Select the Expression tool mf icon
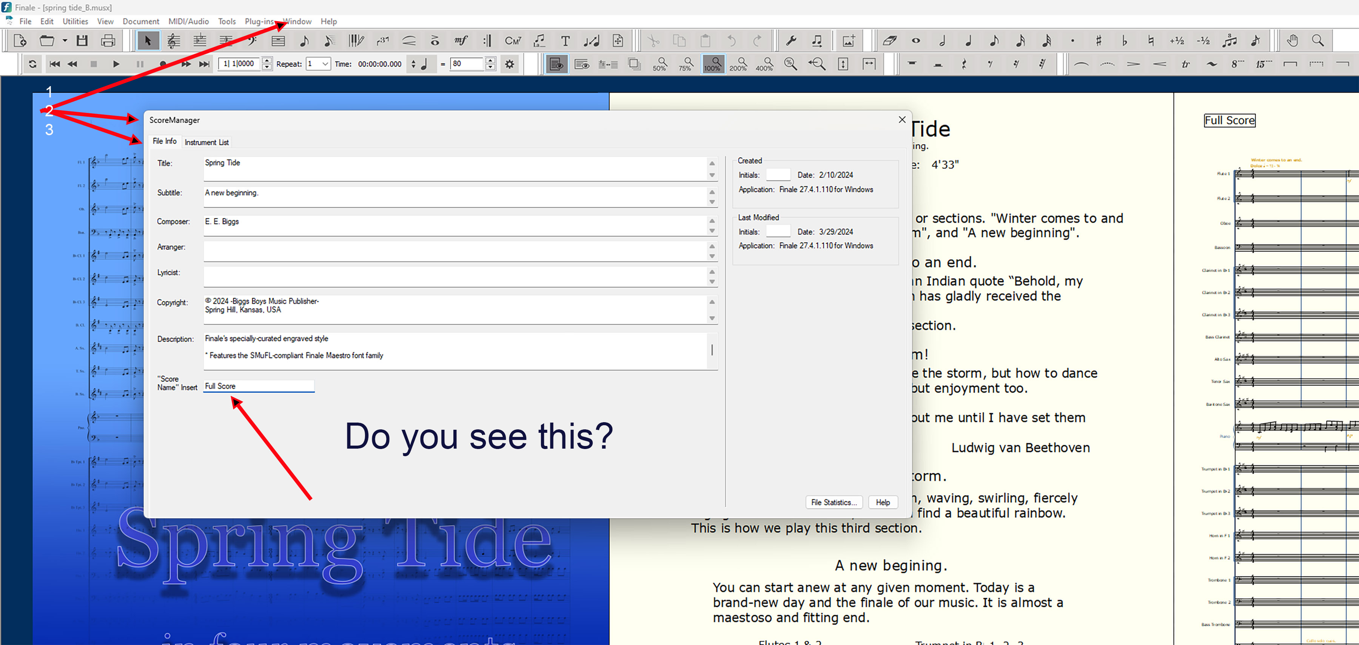 [x=461, y=41]
